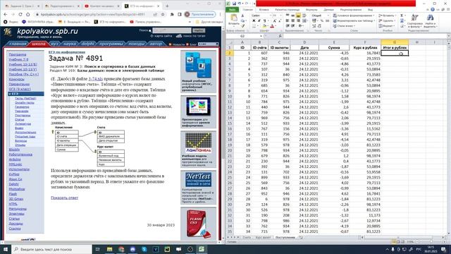This screenshot has width=451, height=254.
Task: Click the 3-74.xls file link
Action: tap(96, 78)
